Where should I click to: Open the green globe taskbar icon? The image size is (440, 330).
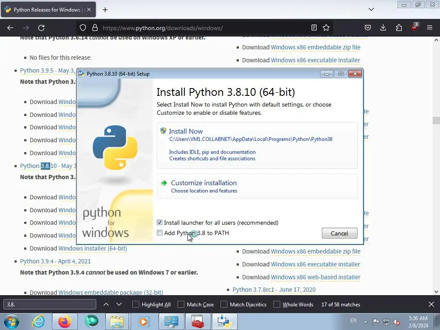(x=92, y=321)
